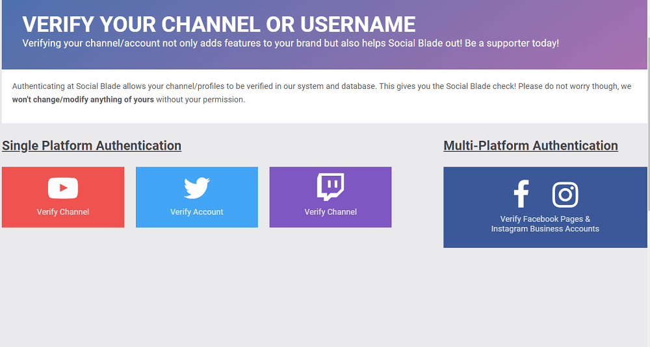
Task: Click the Verify Your Channel or Username title
Action: click(x=219, y=25)
